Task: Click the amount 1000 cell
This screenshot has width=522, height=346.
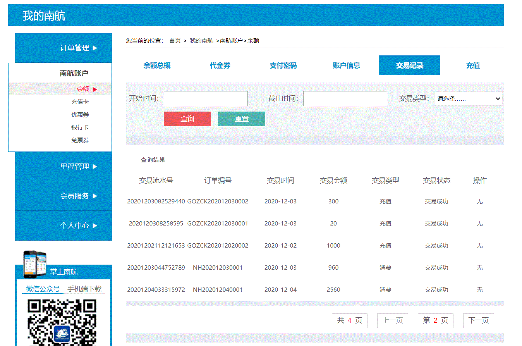Action: tap(333, 246)
